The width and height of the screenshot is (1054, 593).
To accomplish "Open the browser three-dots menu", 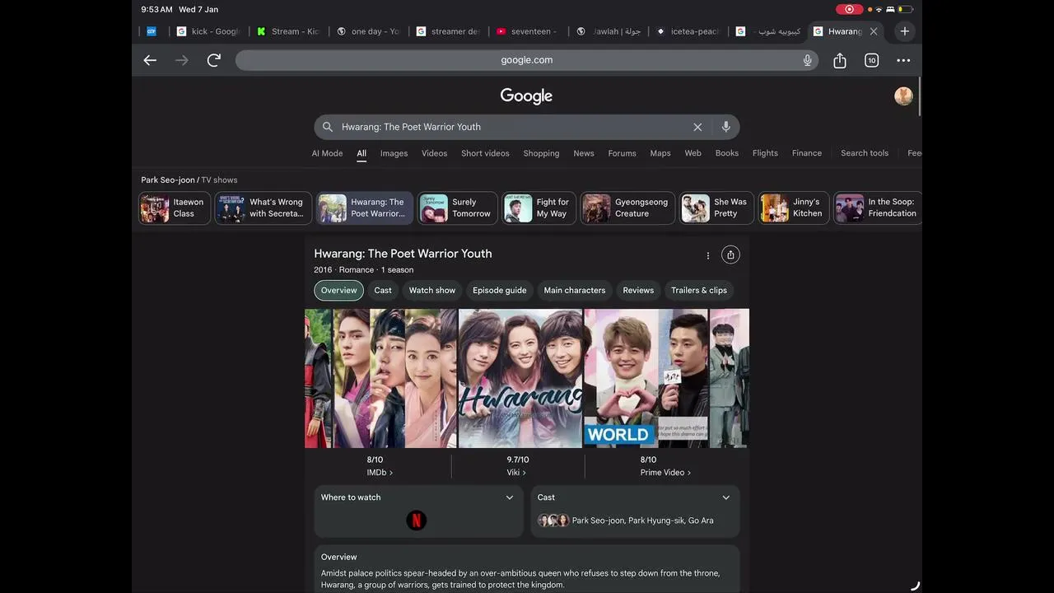I will pos(903,60).
